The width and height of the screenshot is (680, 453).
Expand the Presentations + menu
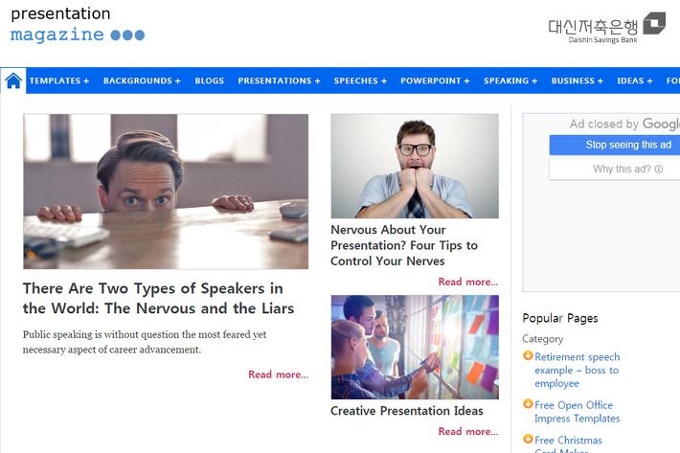[279, 81]
